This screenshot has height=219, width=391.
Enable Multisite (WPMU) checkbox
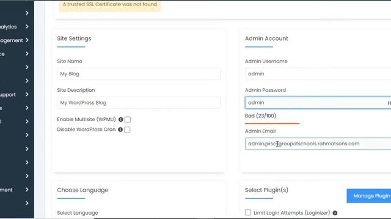(128, 119)
